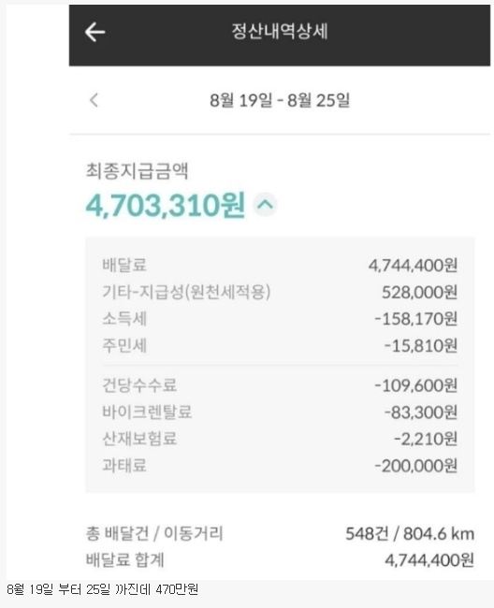Screen dimensions: 494x608
Task: Select the 주민세 deduction row
Action: click(280, 345)
